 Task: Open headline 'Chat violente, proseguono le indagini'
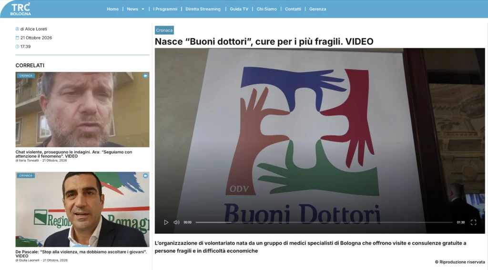pyautogui.click(x=74, y=154)
